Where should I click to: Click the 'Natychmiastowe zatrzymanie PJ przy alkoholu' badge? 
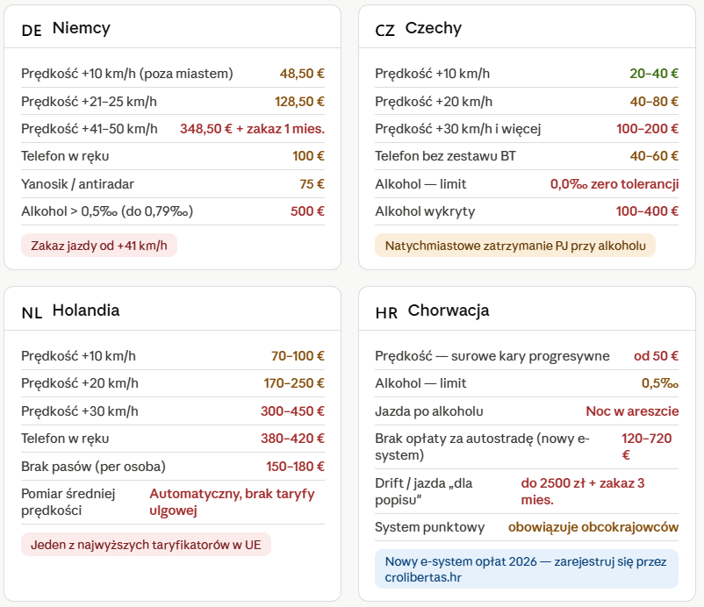point(515,246)
